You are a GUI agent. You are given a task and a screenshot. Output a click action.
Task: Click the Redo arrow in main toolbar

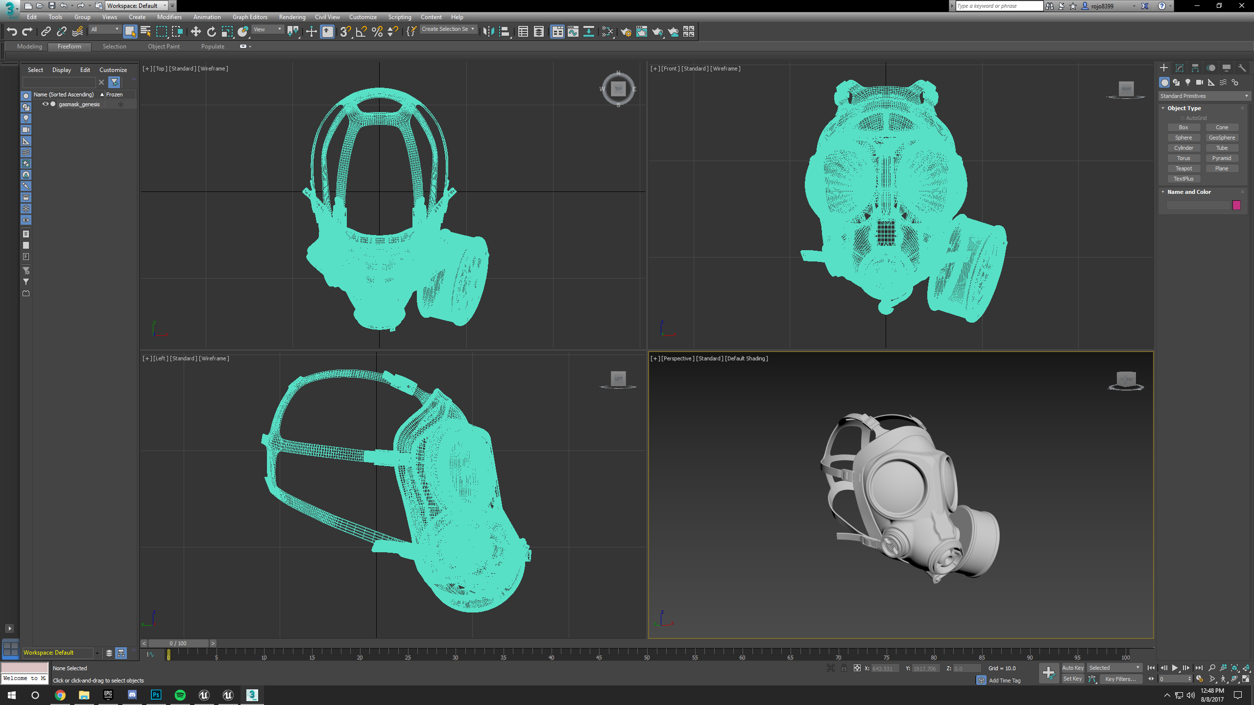pyautogui.click(x=27, y=32)
